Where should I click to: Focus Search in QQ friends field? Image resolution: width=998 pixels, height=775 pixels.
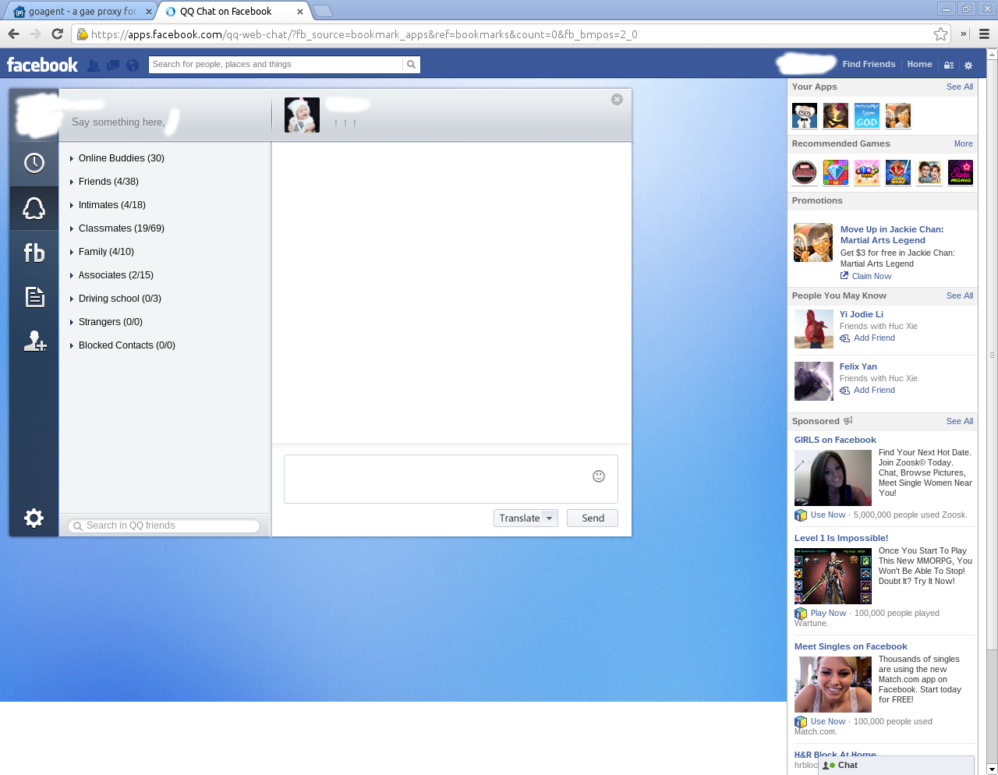164,526
